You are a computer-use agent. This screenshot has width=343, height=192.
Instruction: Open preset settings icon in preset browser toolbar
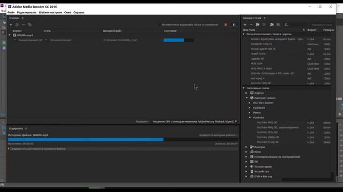coord(264,25)
